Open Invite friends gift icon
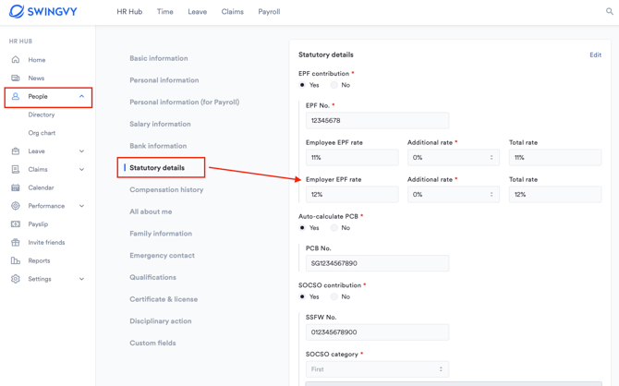This screenshot has height=386, width=619. pyautogui.click(x=16, y=243)
